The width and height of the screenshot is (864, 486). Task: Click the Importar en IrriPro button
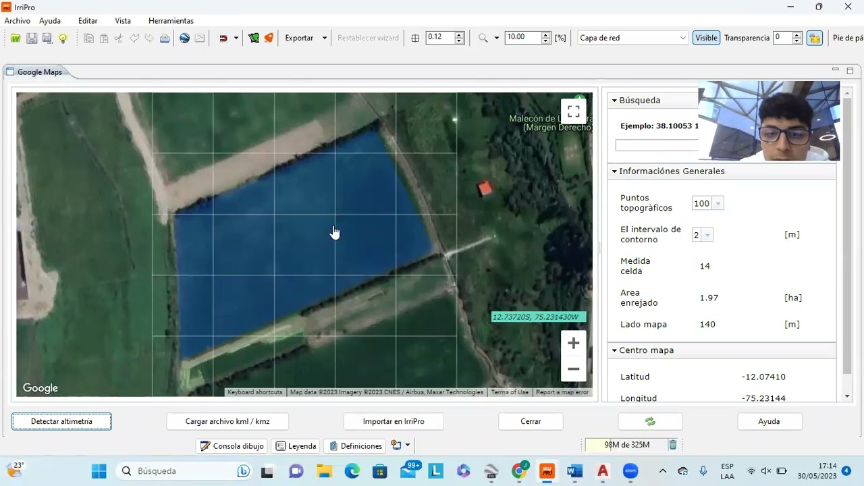394,421
